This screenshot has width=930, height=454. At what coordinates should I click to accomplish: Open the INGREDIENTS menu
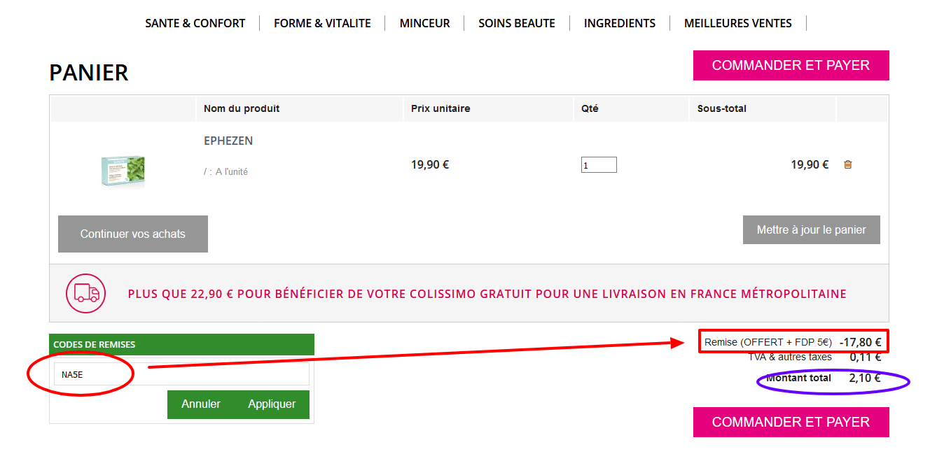pos(620,22)
